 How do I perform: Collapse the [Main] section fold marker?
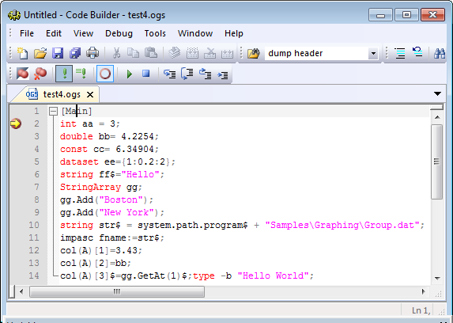point(53,111)
